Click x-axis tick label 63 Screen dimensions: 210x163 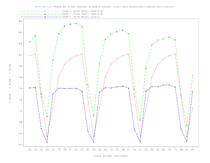pos(152,150)
